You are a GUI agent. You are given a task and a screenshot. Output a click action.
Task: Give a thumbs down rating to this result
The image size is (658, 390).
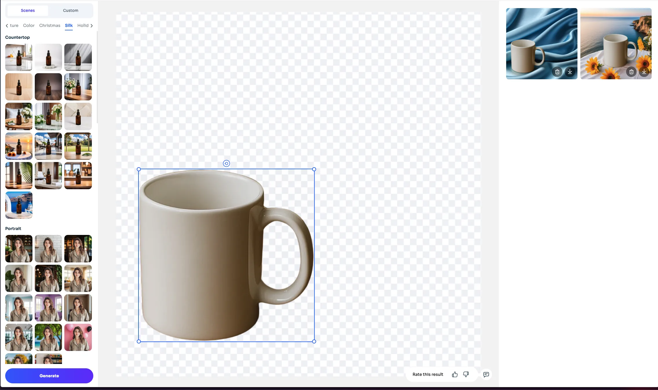(466, 374)
